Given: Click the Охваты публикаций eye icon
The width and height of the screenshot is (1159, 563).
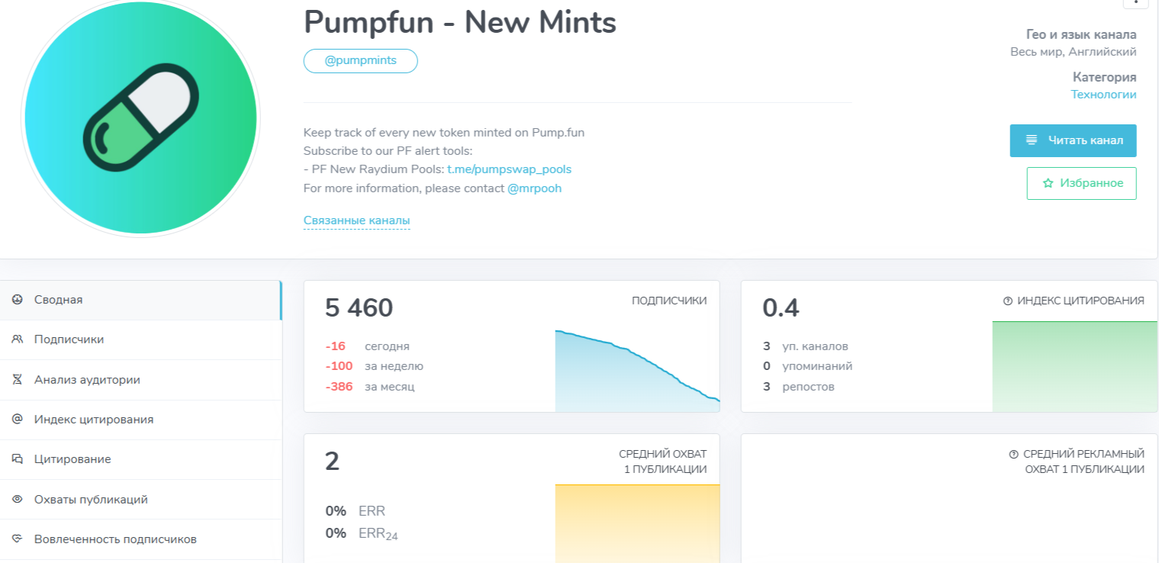Looking at the screenshot, I should point(17,499).
